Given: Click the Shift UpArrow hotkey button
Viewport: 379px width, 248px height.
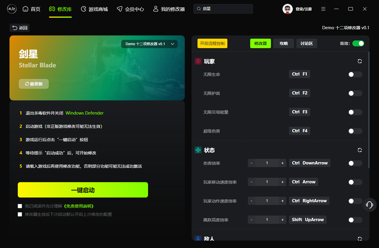Looking at the screenshot, I should (x=308, y=220).
